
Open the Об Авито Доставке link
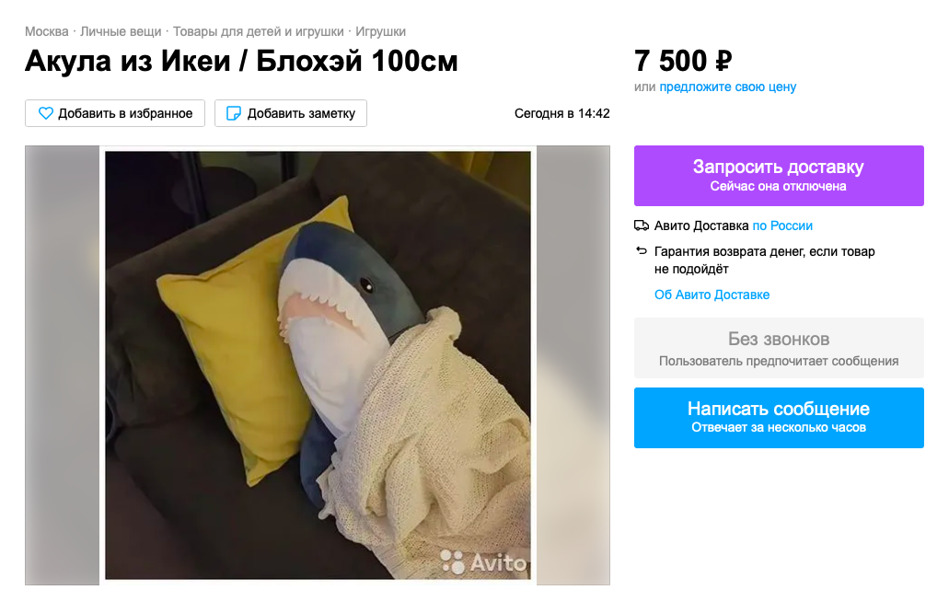712,295
